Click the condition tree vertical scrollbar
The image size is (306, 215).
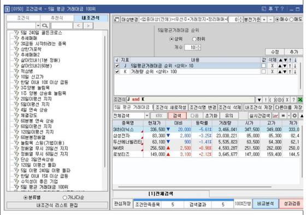tap(105, 102)
